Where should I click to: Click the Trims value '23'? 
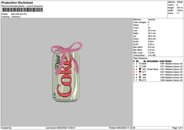(x=149, y=28)
